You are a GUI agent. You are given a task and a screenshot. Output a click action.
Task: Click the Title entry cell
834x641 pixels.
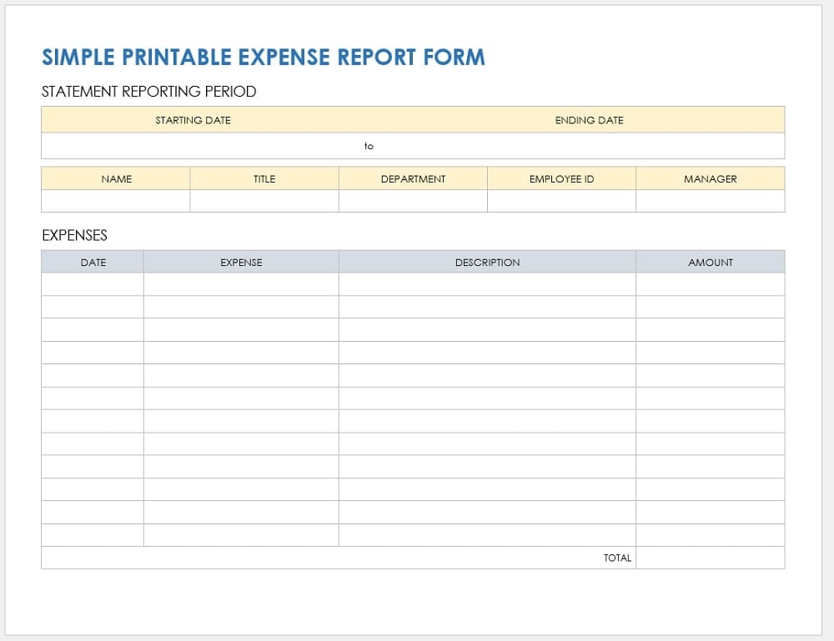pyautogui.click(x=264, y=201)
